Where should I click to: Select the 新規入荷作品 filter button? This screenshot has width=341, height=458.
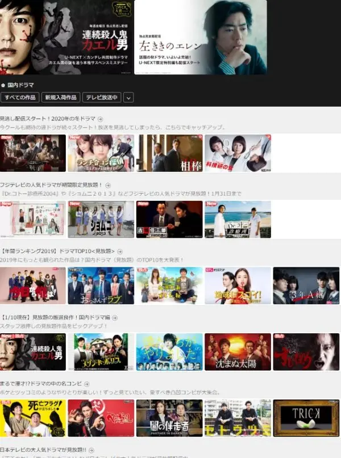click(61, 97)
